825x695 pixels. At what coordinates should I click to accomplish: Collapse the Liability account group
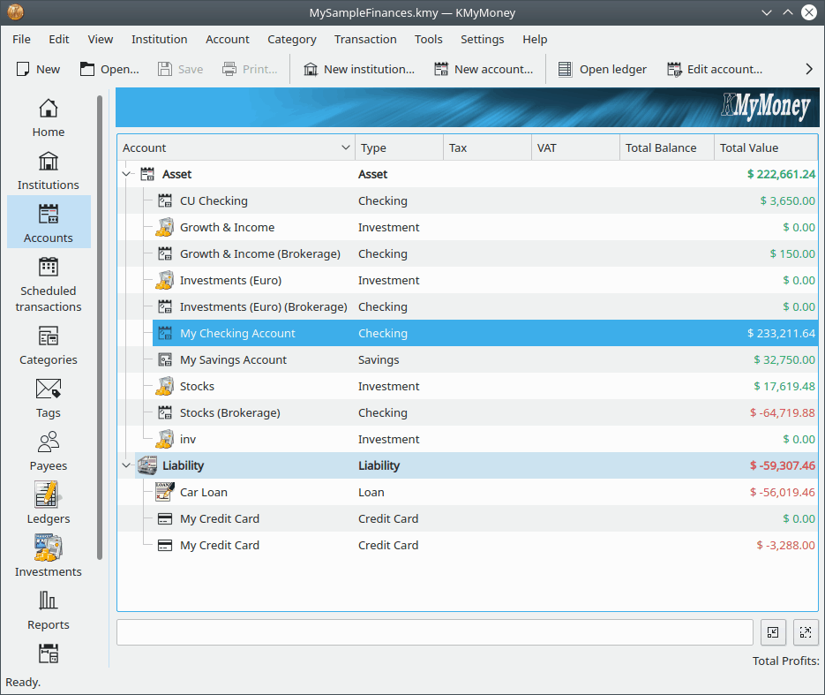click(126, 465)
